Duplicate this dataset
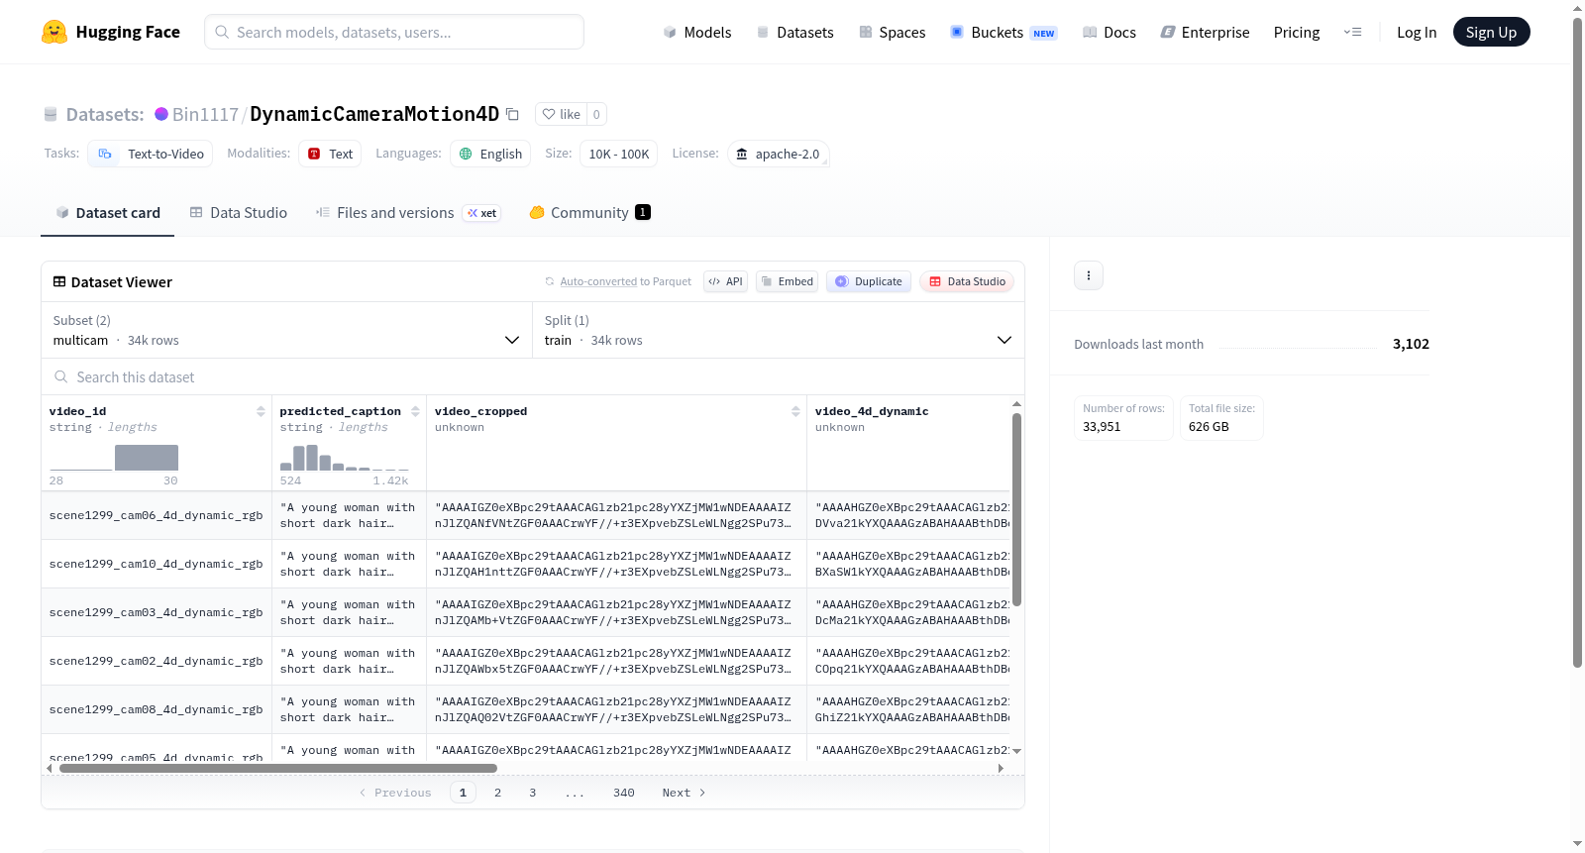The height and width of the screenshot is (853, 1585). [x=869, y=281]
